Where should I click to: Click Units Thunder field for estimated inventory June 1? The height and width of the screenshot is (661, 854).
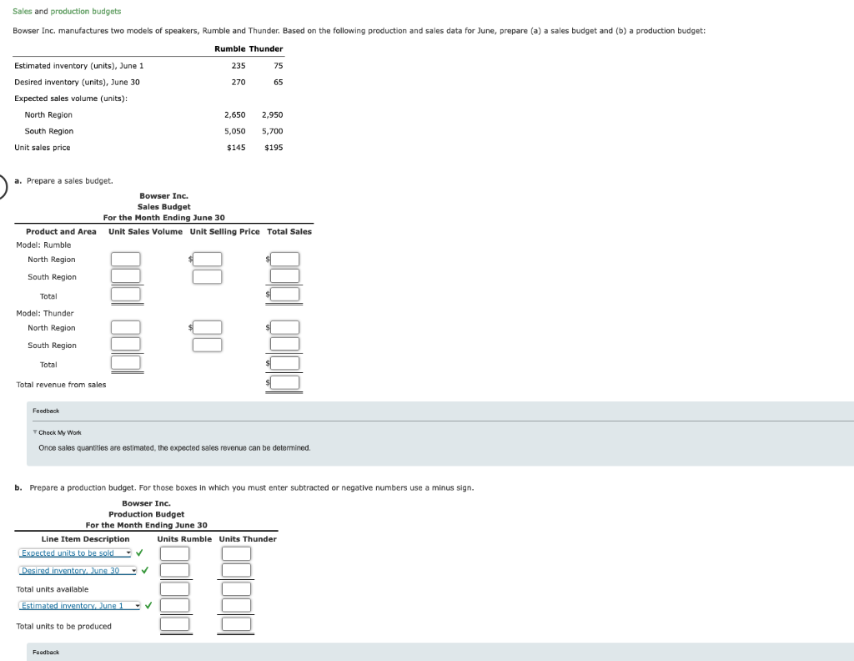pyautogui.click(x=236, y=605)
